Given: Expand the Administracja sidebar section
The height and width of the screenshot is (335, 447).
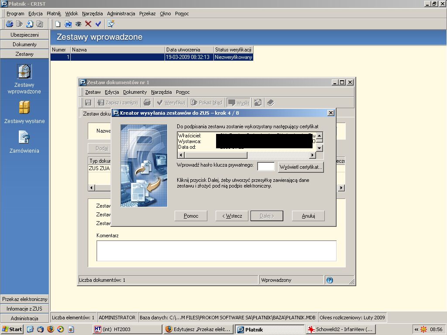Looking at the screenshot, I should 24,318.
